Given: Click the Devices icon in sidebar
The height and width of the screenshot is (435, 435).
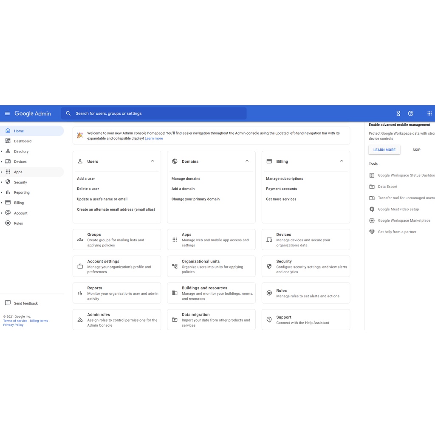Looking at the screenshot, I should pyautogui.click(x=7, y=161).
